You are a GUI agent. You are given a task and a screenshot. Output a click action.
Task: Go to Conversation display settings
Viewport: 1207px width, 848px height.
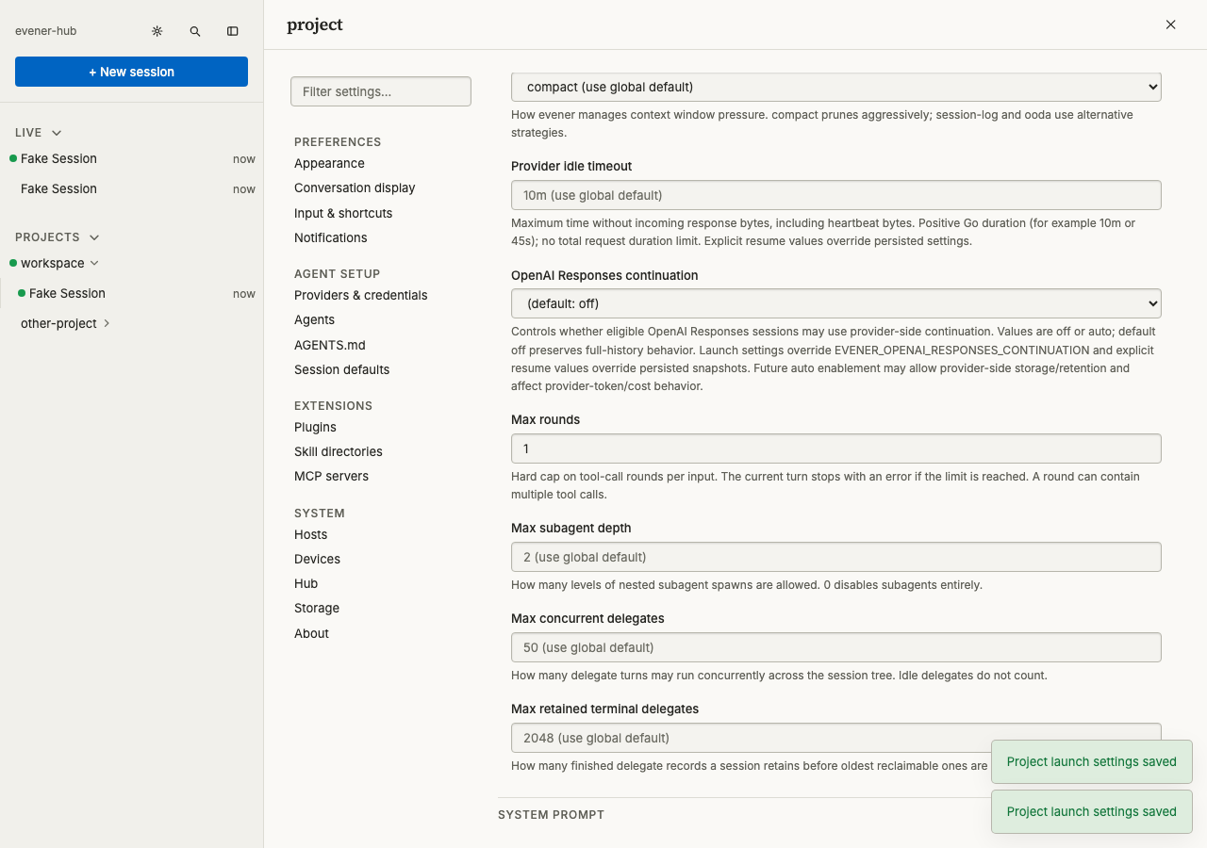355,188
